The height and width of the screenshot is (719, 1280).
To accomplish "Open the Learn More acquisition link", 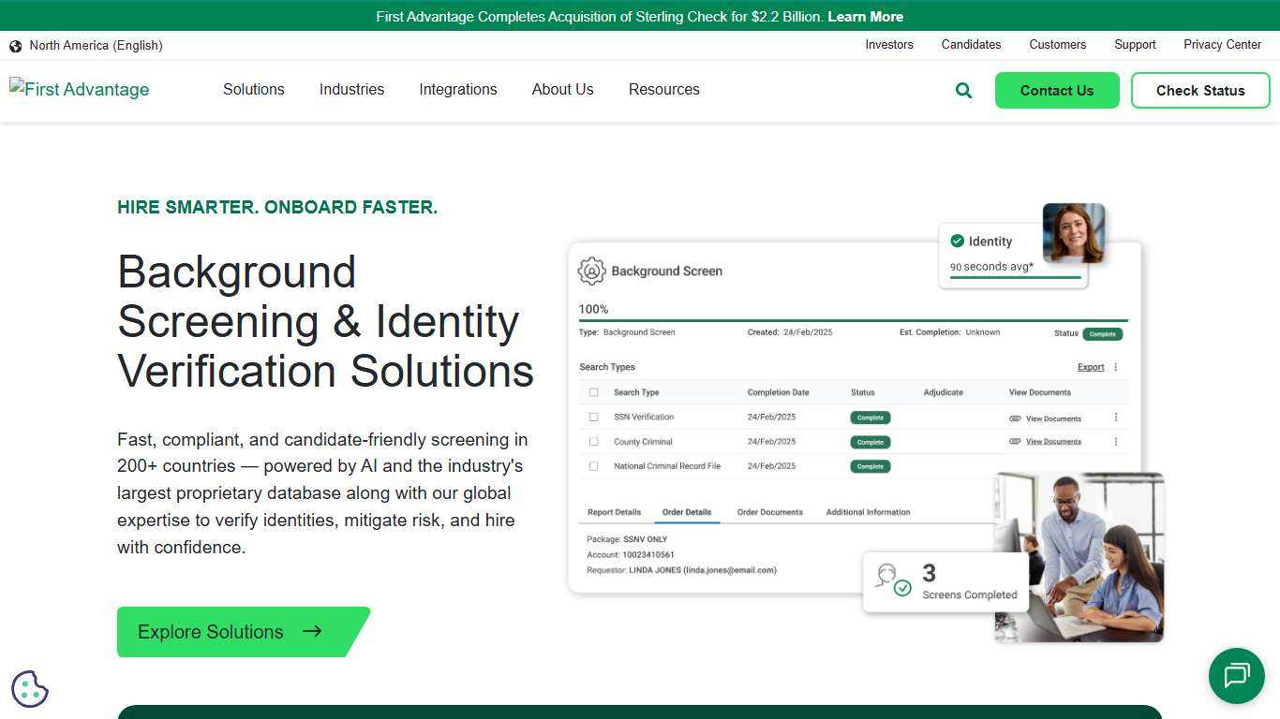I will 864,16.
